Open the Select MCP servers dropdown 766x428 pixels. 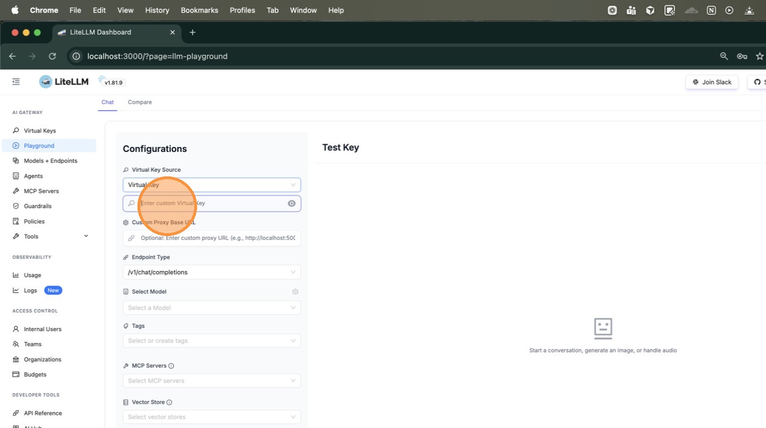(x=212, y=381)
